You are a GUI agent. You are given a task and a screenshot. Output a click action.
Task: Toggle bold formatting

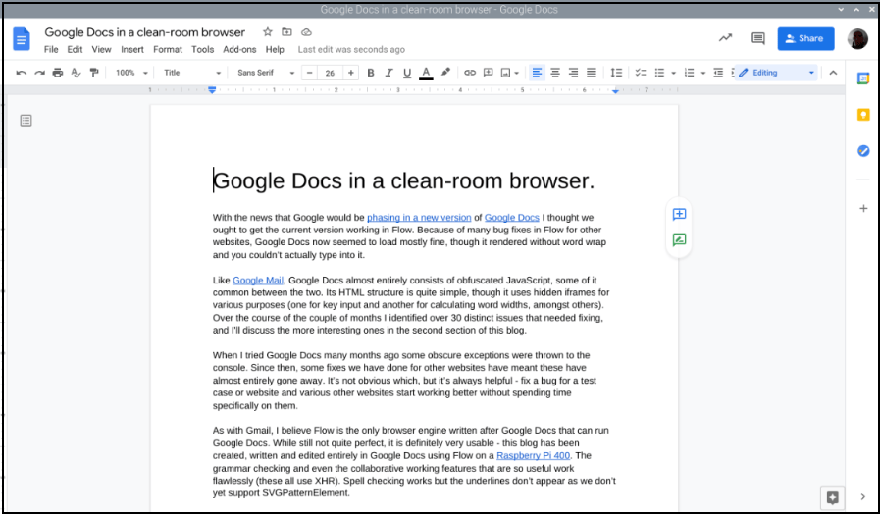(371, 73)
